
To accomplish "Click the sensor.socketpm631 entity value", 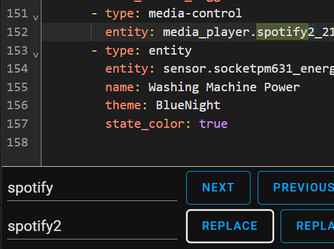I will (248, 69).
